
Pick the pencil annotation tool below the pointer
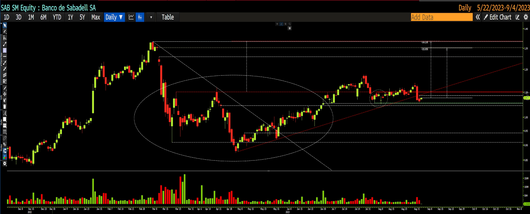tap(5, 31)
